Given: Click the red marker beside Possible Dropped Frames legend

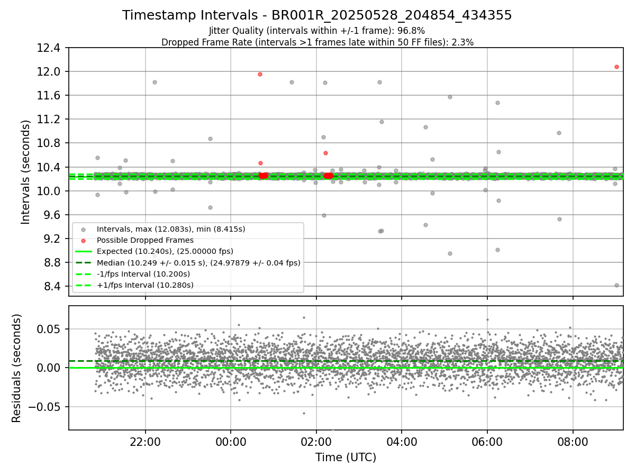Looking at the screenshot, I should [x=84, y=241].
